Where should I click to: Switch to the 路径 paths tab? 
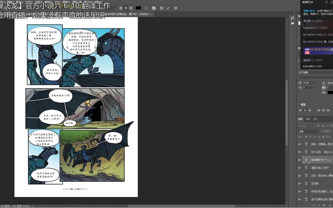click(316, 119)
